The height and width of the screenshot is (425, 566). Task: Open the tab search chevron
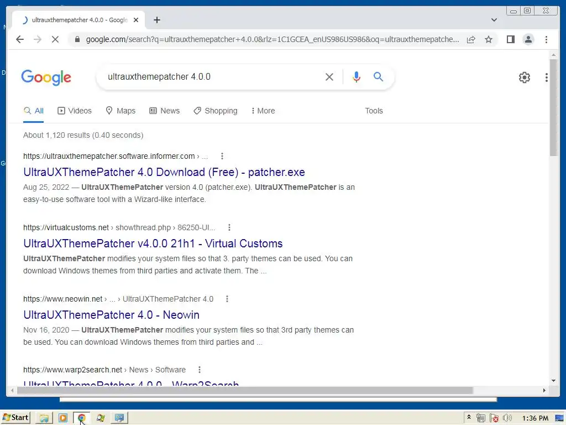(x=494, y=20)
